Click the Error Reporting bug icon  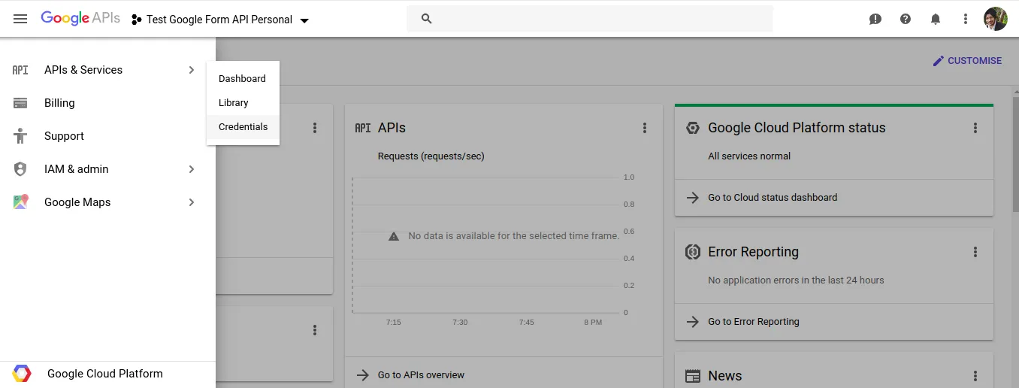[x=693, y=252]
